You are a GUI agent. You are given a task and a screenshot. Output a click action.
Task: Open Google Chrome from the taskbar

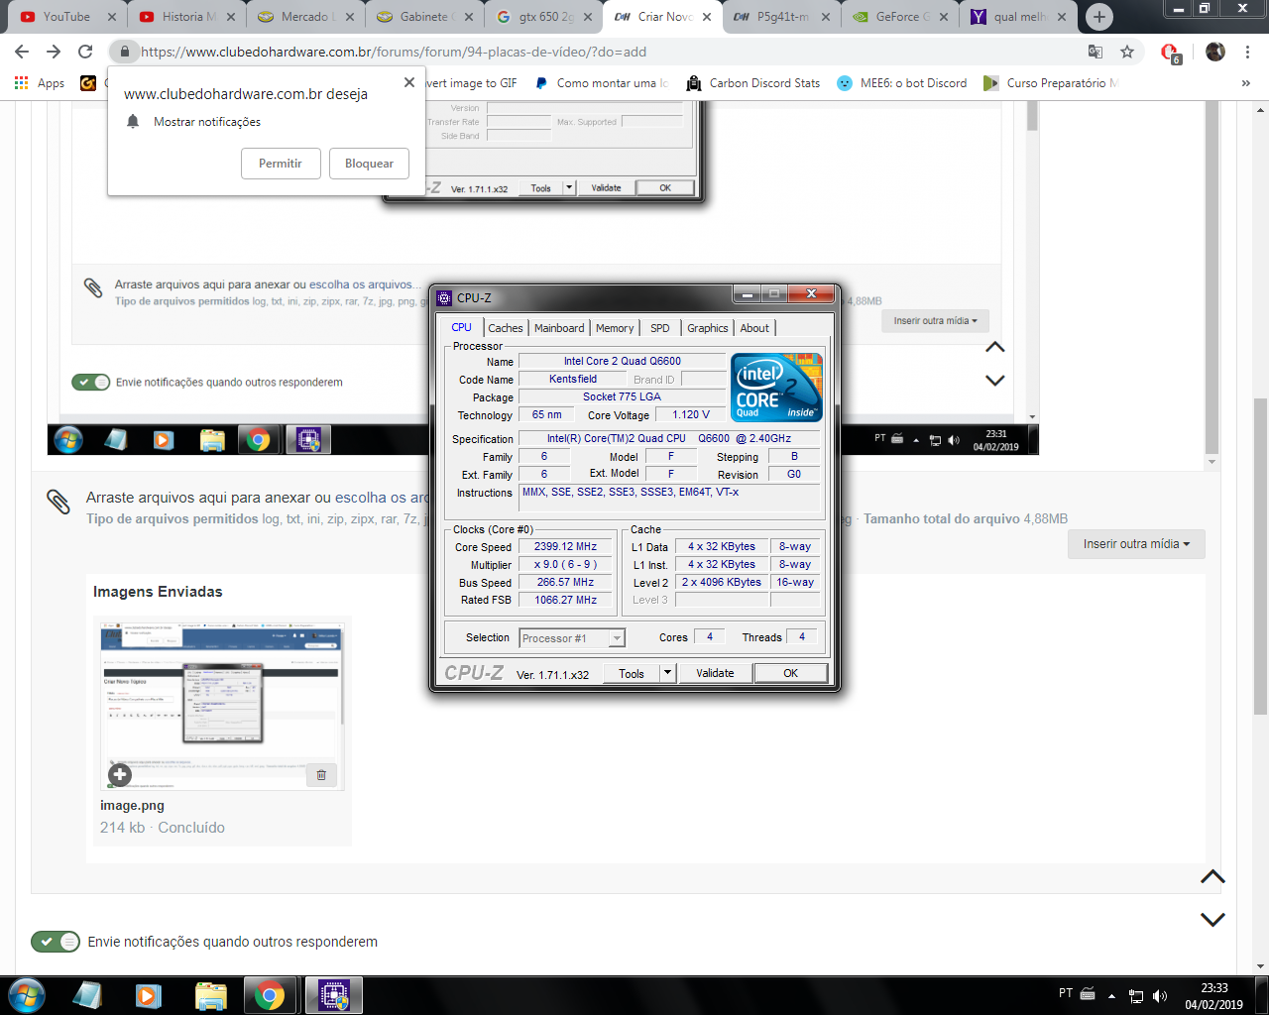coord(270,994)
